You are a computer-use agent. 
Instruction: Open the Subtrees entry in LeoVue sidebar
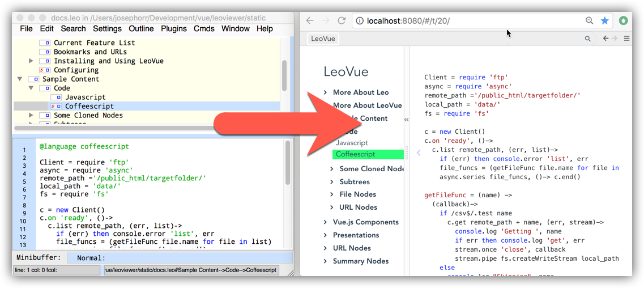355,181
